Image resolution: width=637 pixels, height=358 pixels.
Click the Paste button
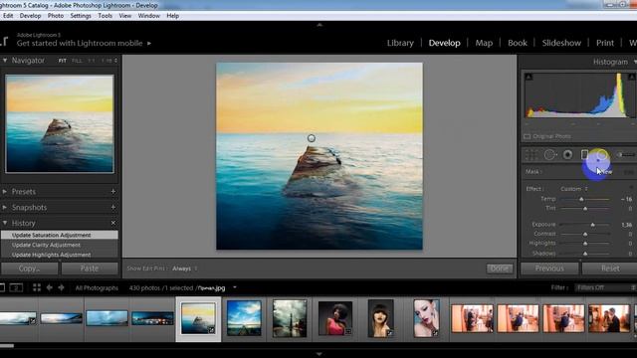(x=90, y=268)
